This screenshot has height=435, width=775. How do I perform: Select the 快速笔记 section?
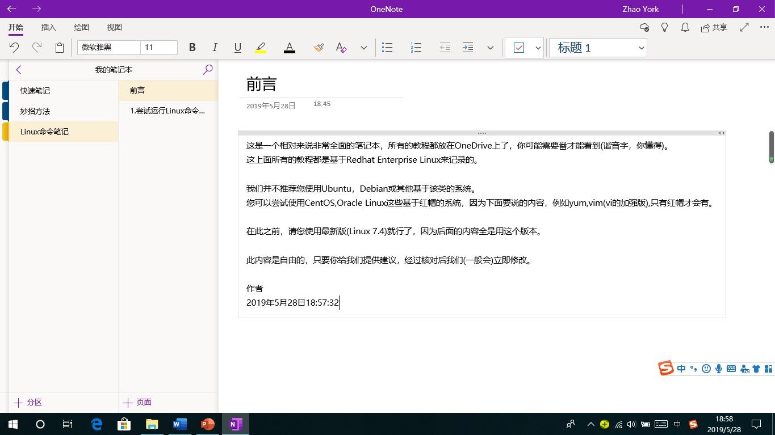[x=64, y=91]
